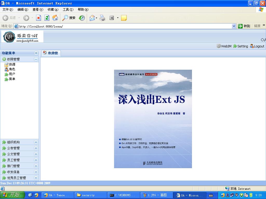The image size is (266, 199).
Task: Click the toolbar icon next to printer
Action: 112,18
